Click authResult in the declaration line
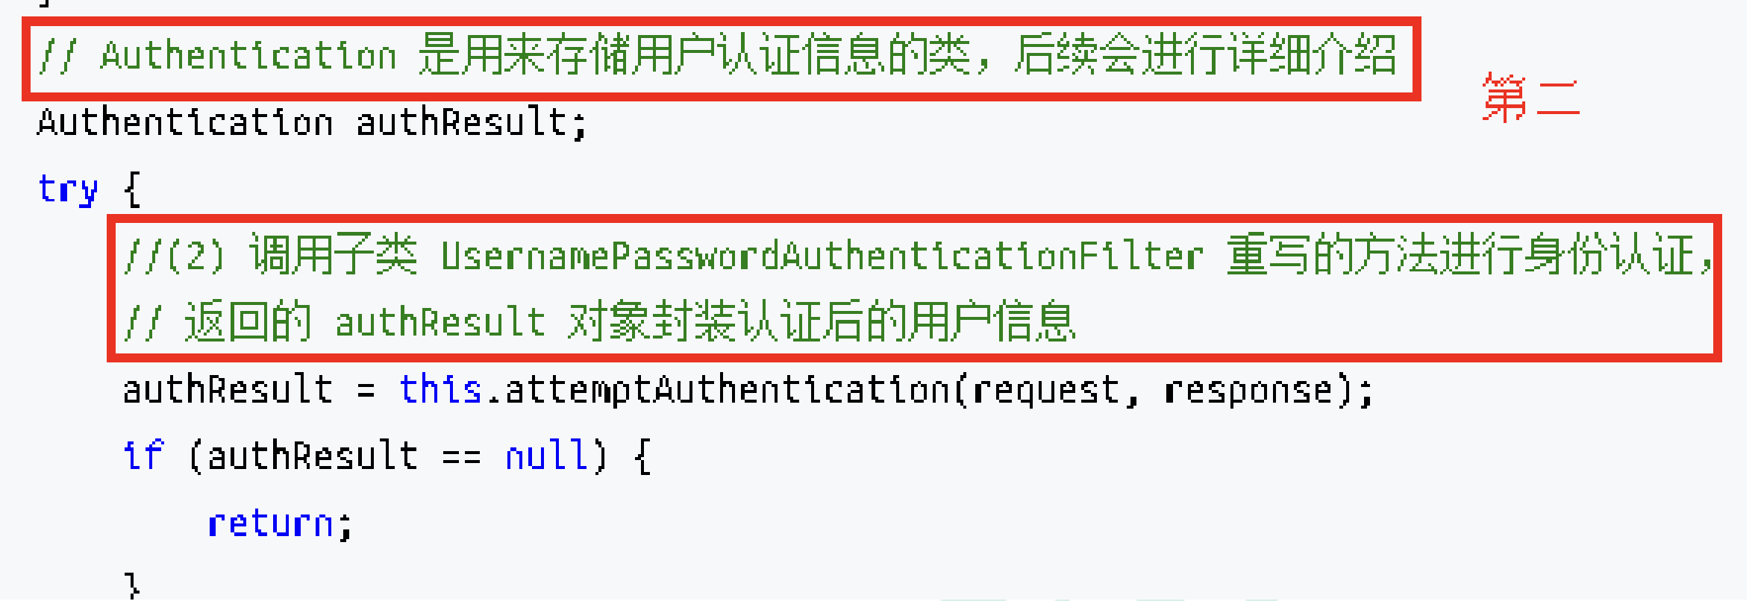1761x601 pixels. (462, 122)
